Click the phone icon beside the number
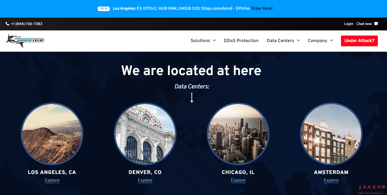Viewport: 387px width, 195px height. [x=7, y=24]
